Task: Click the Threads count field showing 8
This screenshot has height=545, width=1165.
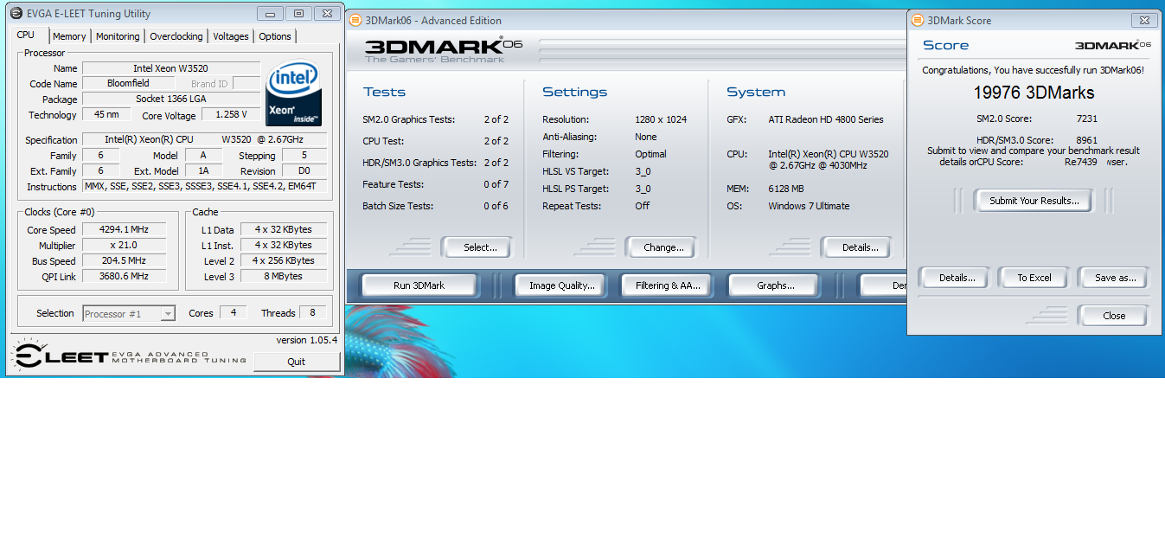Action: 311,313
